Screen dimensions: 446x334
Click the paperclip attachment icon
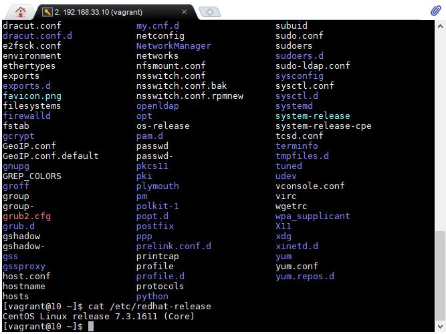[435, 11]
